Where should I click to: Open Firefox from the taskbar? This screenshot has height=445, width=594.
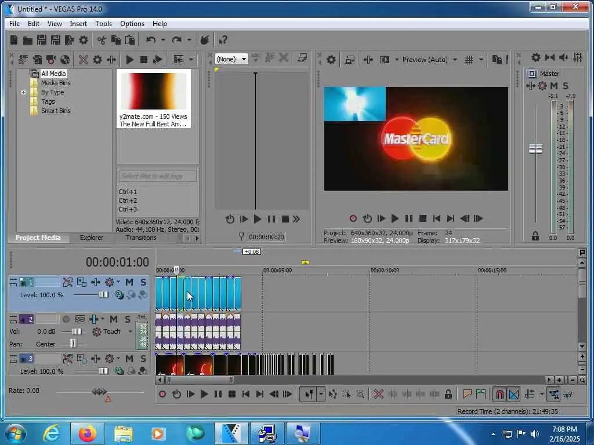pyautogui.click(x=87, y=433)
